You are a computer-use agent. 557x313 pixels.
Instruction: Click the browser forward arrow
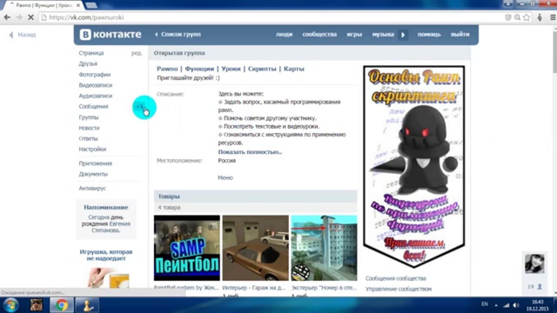19,17
